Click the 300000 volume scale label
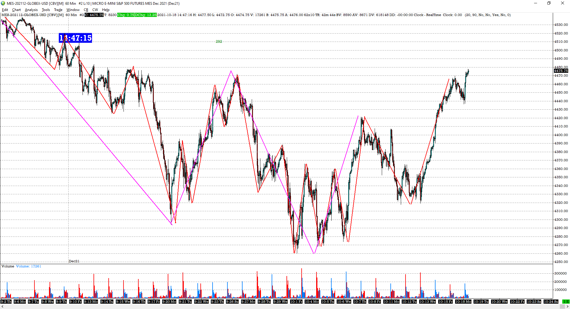570x309 pixels. [x=560, y=273]
